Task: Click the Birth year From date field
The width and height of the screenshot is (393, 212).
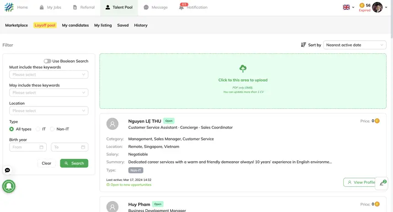Action: tap(28, 147)
